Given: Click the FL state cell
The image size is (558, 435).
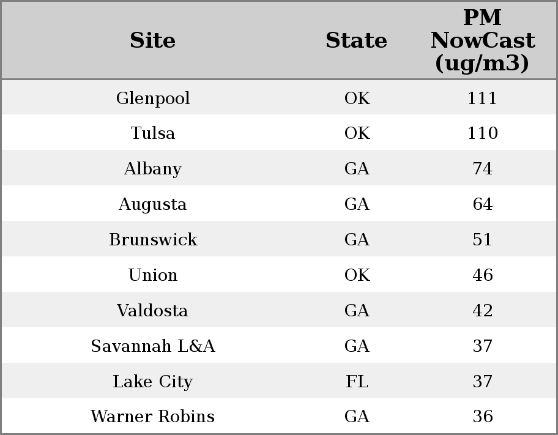Looking at the screenshot, I should (x=357, y=382).
